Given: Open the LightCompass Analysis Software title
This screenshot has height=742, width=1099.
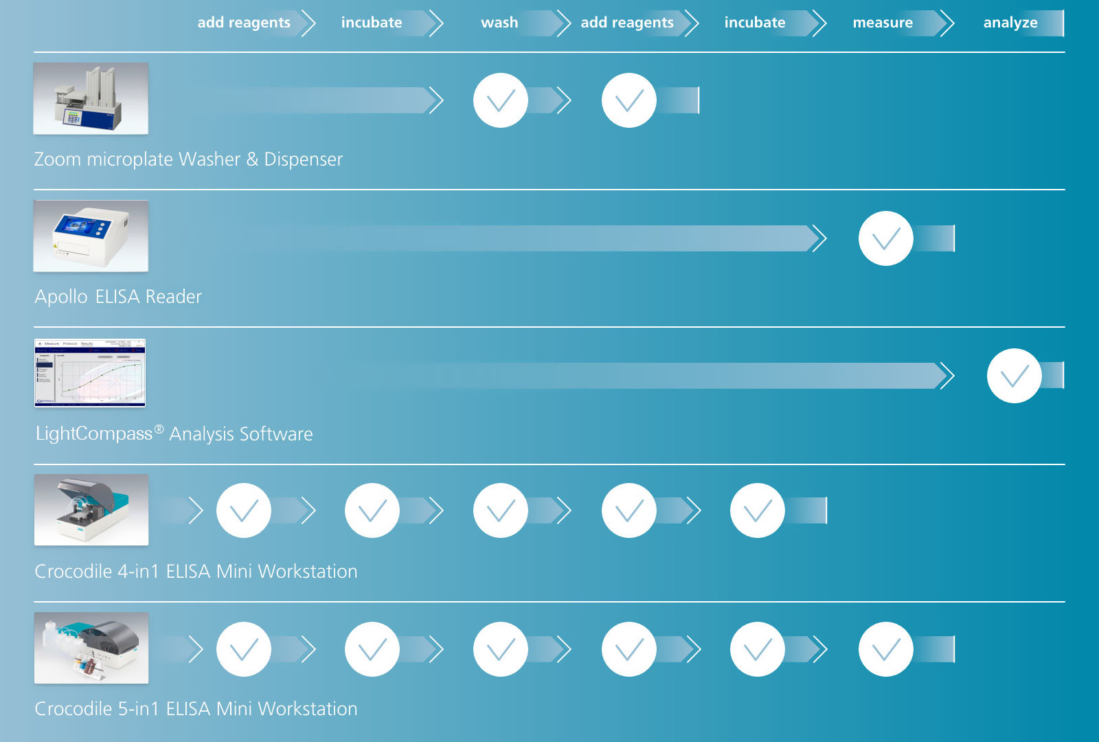Looking at the screenshot, I should (x=174, y=434).
